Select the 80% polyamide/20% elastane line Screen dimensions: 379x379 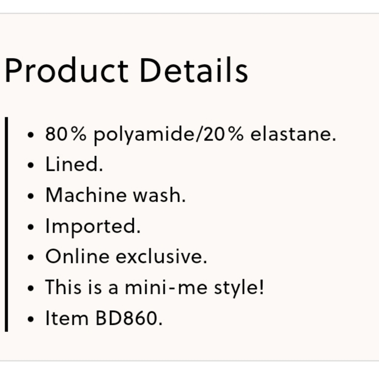pyautogui.click(x=191, y=135)
